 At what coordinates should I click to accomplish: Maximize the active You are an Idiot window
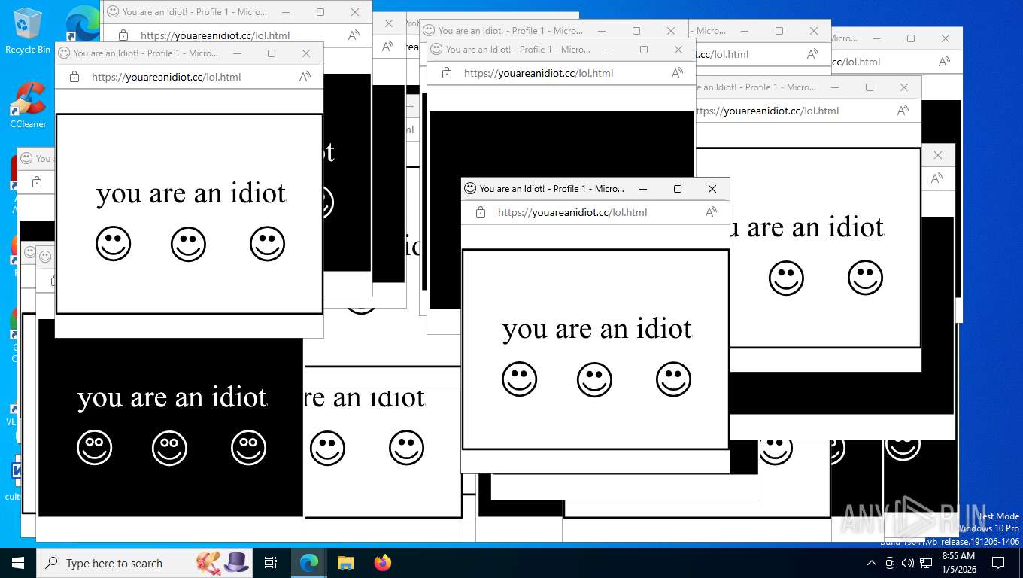click(x=678, y=189)
